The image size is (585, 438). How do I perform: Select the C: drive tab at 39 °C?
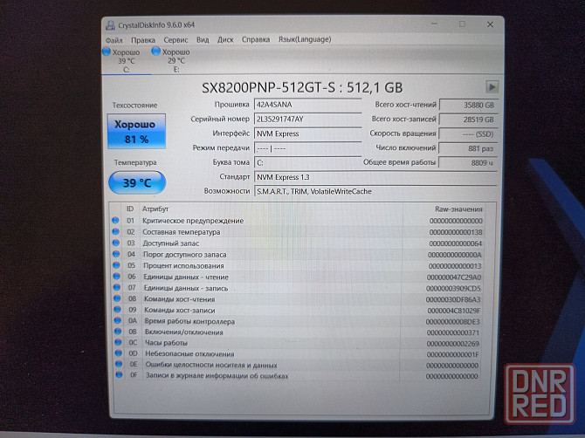click(126, 61)
